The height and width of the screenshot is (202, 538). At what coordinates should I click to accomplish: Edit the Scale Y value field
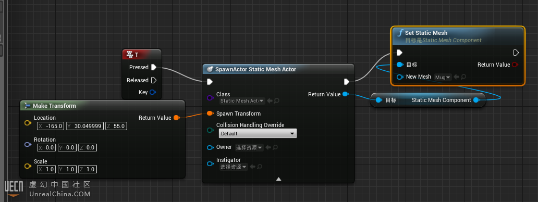click(x=67, y=169)
